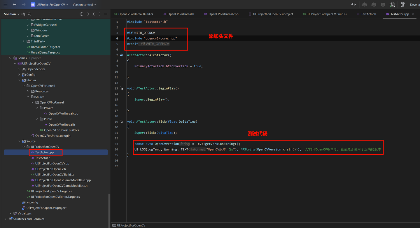Click the refresh sync arrows icon

pos(353,5)
